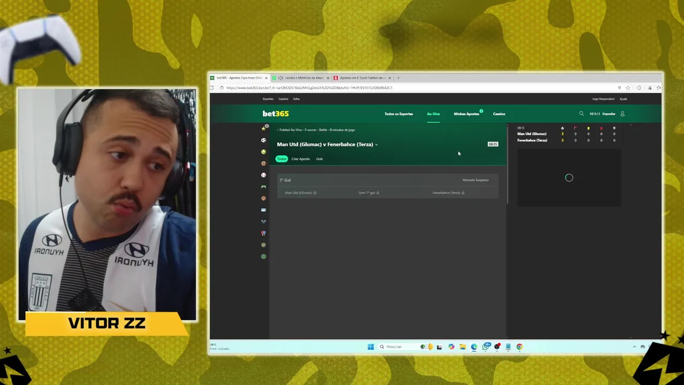This screenshot has width=684, height=385.
Task: Open a new browser tab
Action: pos(398,78)
